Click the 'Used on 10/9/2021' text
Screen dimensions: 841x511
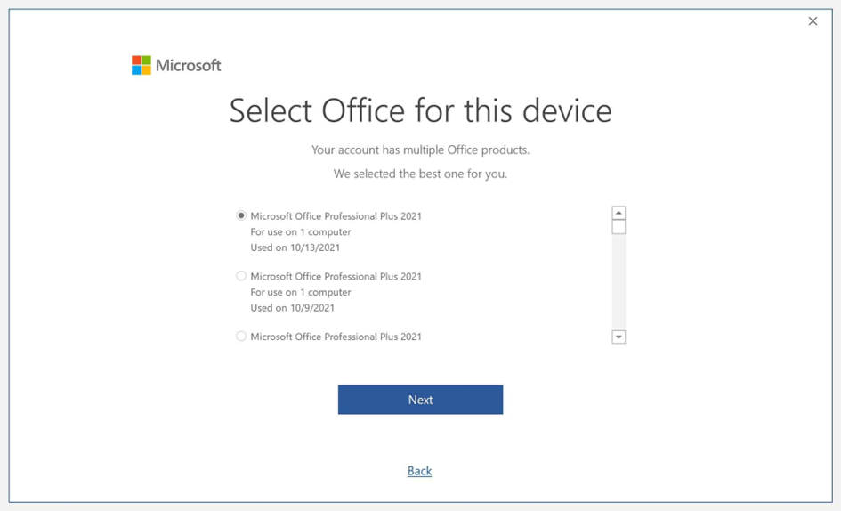(292, 307)
